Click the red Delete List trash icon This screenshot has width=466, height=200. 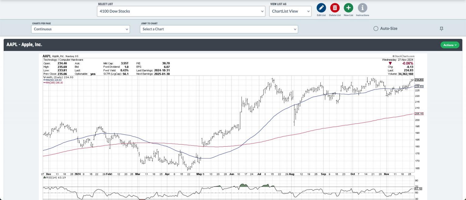click(x=335, y=8)
